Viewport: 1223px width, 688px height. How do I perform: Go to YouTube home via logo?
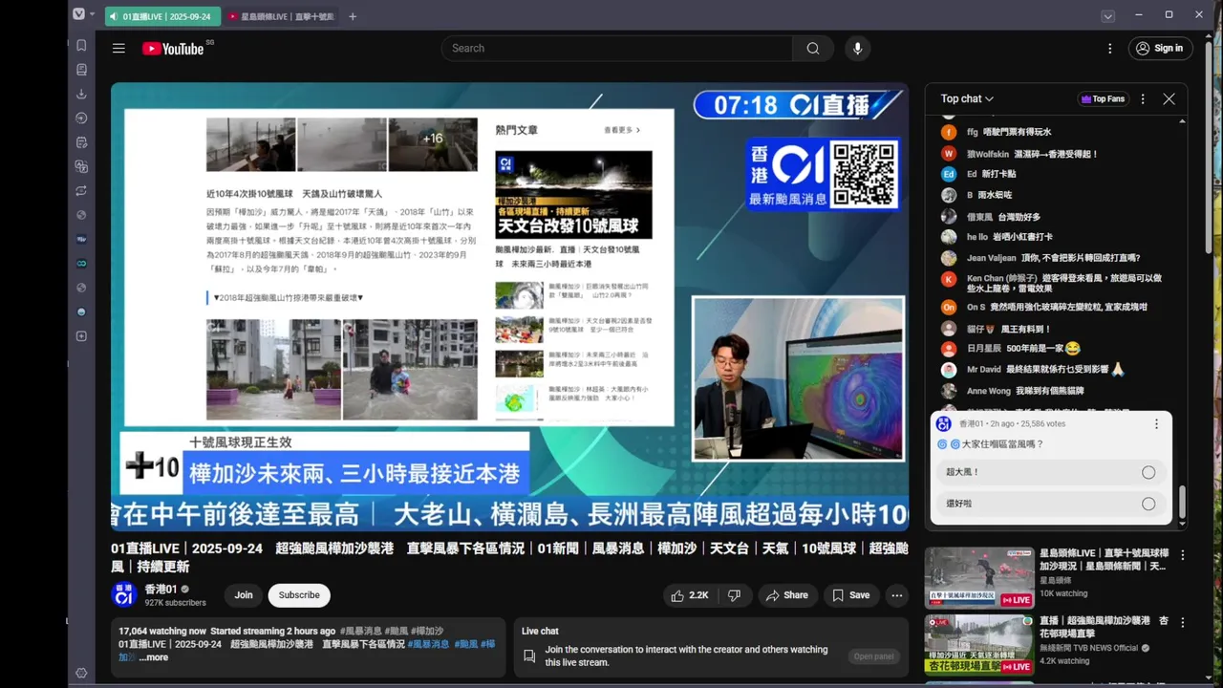[x=174, y=49]
